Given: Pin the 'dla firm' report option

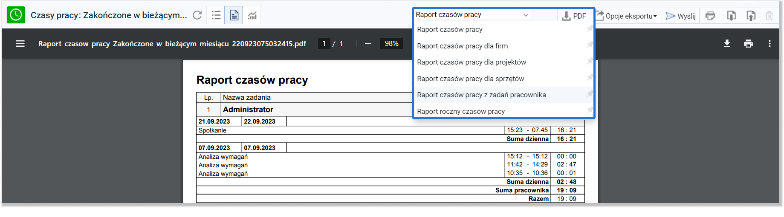Looking at the screenshot, I should point(589,45).
